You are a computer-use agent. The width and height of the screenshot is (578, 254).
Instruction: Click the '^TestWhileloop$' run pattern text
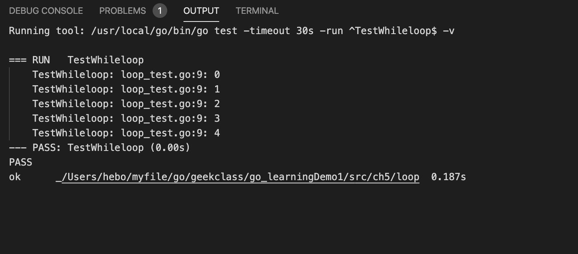coord(393,31)
